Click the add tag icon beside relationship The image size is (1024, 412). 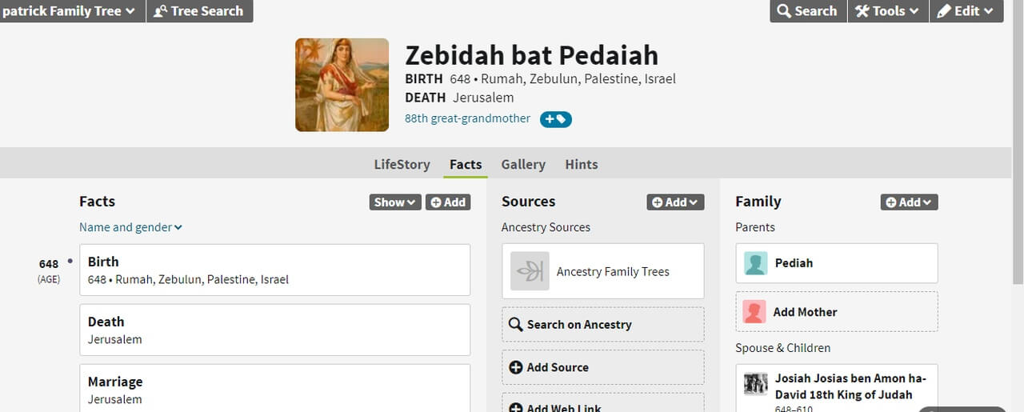tap(556, 119)
